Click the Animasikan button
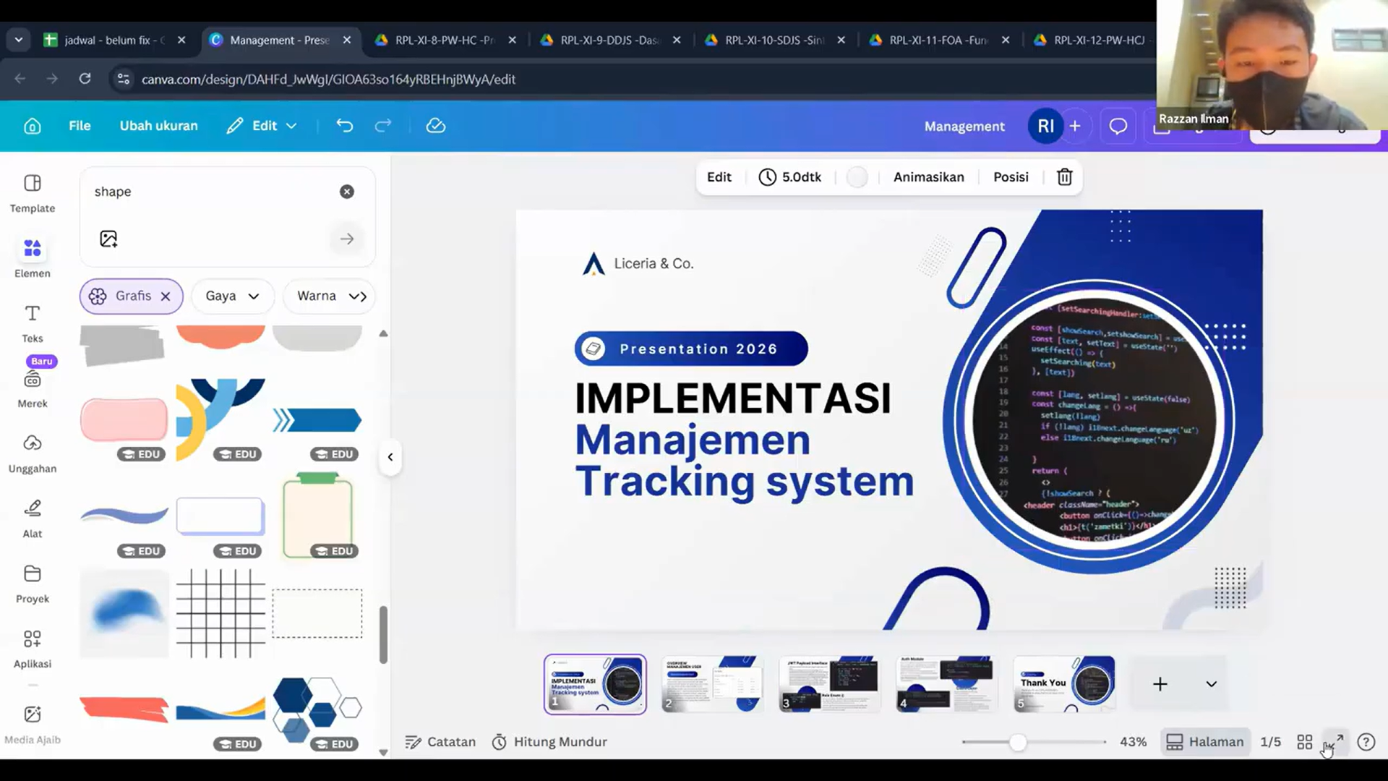1388x781 pixels. [928, 177]
